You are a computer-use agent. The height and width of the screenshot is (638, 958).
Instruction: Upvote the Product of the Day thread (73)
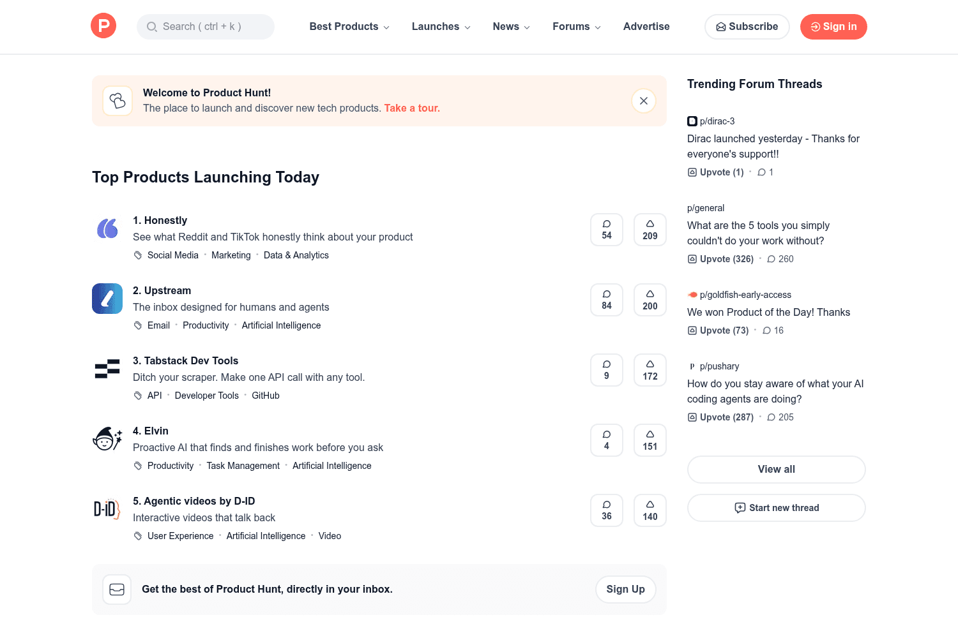click(718, 330)
